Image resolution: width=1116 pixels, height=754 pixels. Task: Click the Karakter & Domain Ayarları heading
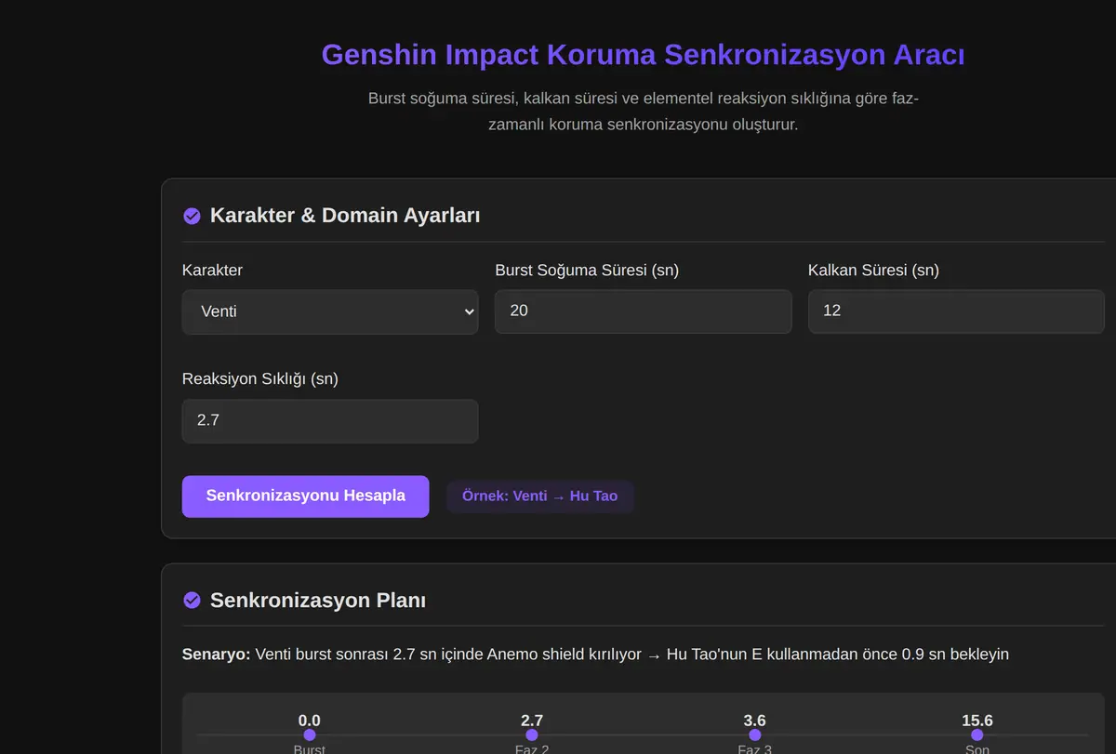click(345, 216)
